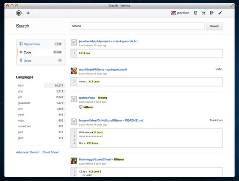Open munificent avatar thumbnail
This screenshot has height=181, width=239.
tap(74, 71)
